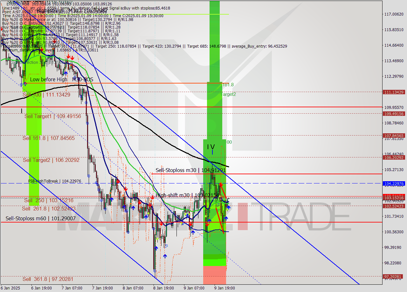
Task: Click the '9 Jan 19:00' time axis label
Action: tap(224, 288)
